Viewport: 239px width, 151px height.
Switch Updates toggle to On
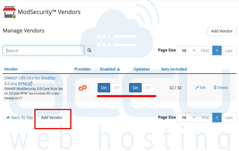[135, 88]
